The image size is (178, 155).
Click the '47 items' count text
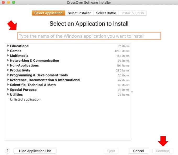pyautogui.click(x=124, y=80)
